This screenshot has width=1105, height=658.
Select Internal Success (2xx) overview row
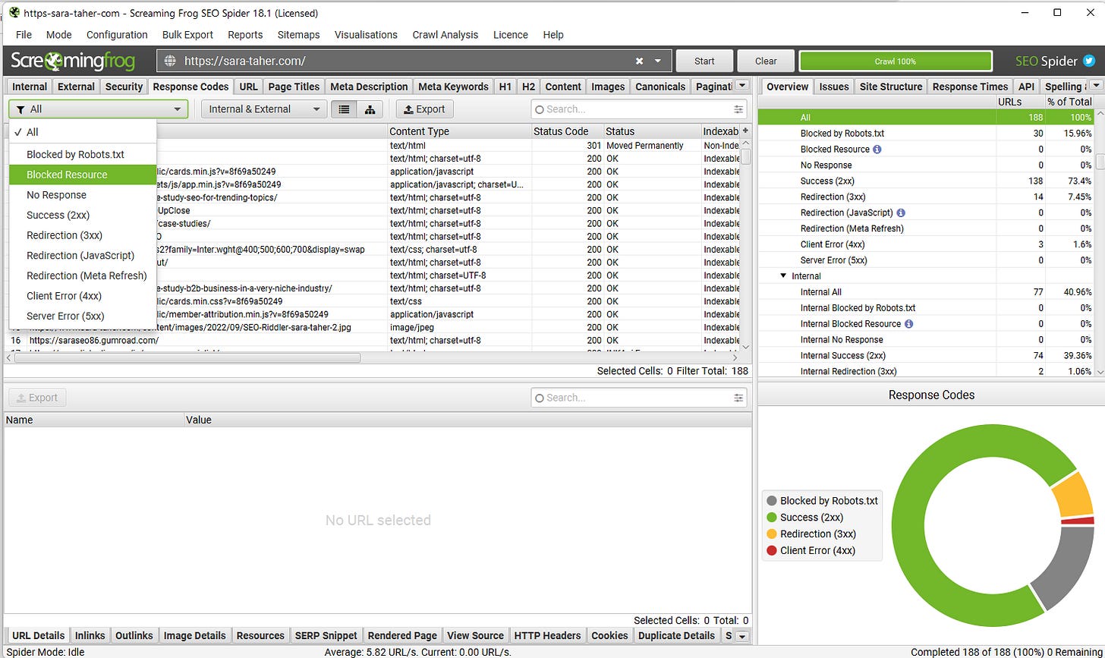[x=925, y=356]
